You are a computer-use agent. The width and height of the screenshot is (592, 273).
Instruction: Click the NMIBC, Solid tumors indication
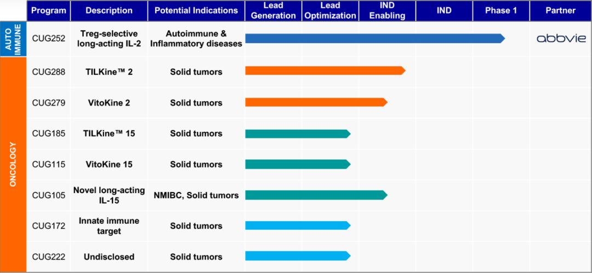tap(196, 195)
